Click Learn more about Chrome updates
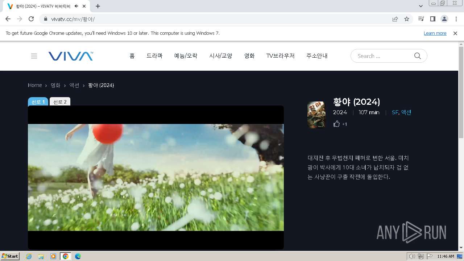This screenshot has width=464, height=261. tap(435, 33)
